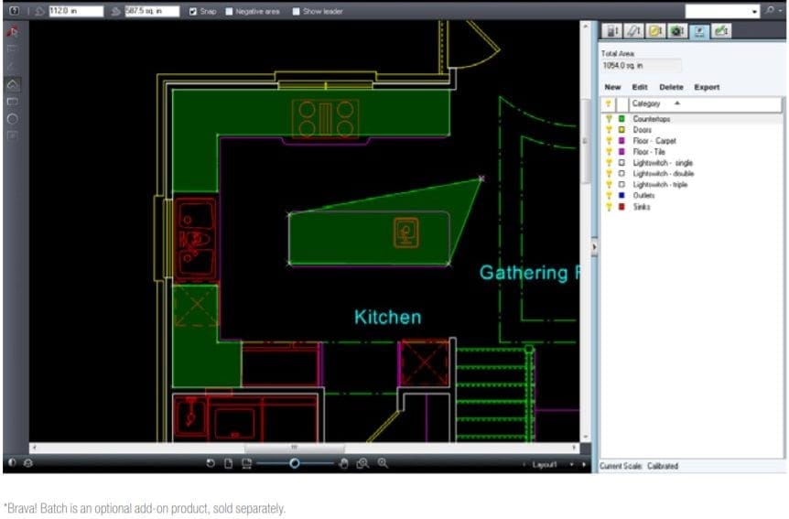Viewport: 789px width, 519px height.
Task: Click the zoom in magnifier icon
Action: coord(383,463)
